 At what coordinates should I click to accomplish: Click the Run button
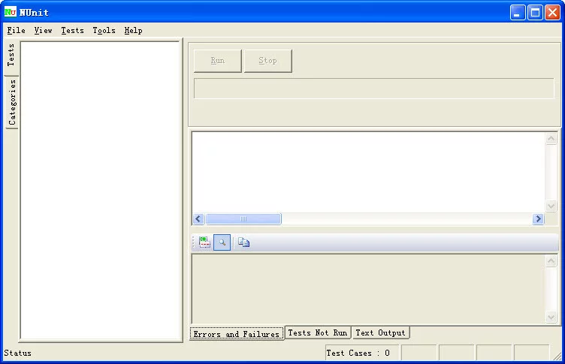pos(218,61)
